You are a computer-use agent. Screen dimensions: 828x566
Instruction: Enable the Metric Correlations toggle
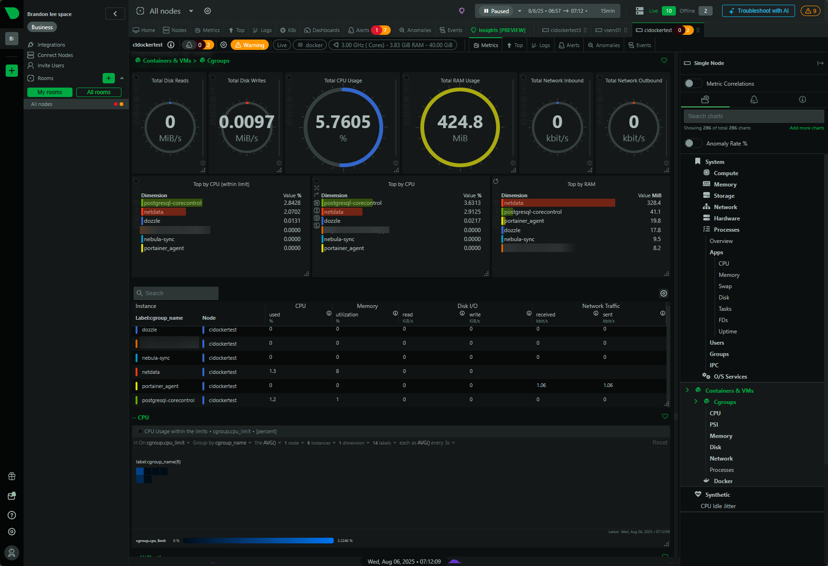coord(692,83)
